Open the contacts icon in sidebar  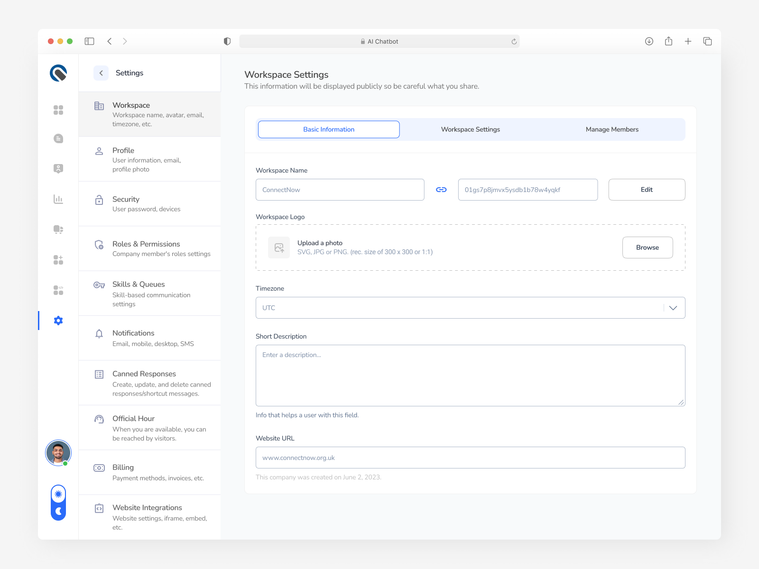[x=58, y=168]
